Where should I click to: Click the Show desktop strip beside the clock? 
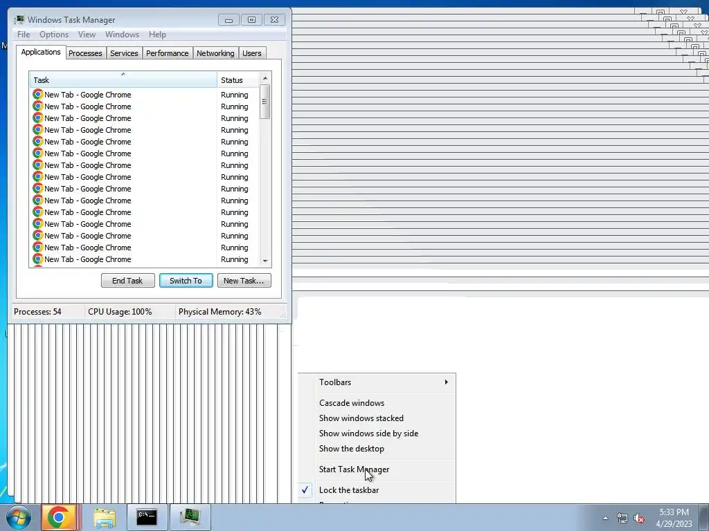(x=704, y=517)
